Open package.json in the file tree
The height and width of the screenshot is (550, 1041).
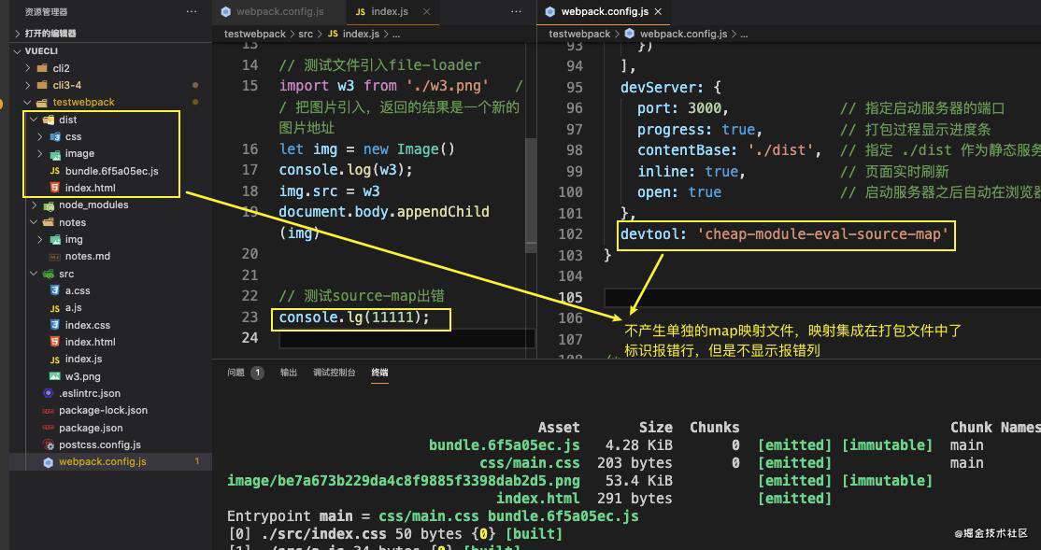[91, 428]
